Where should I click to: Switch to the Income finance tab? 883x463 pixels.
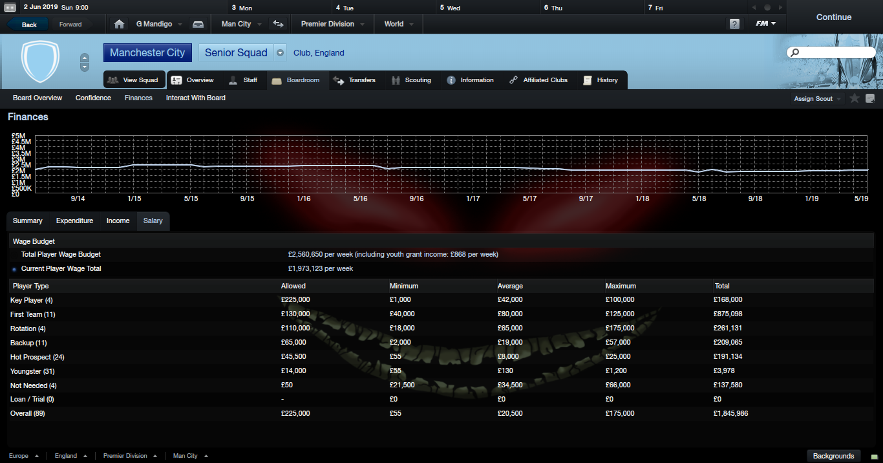coord(118,221)
